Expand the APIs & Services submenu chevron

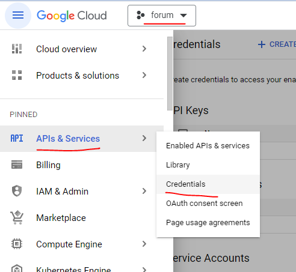point(144,138)
